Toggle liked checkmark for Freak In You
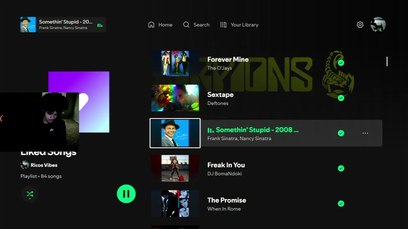408x229 pixels. (341, 168)
